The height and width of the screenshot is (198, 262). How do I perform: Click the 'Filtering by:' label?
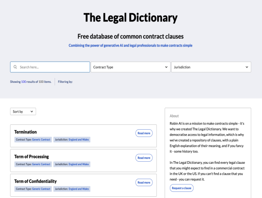pyautogui.click(x=65, y=81)
